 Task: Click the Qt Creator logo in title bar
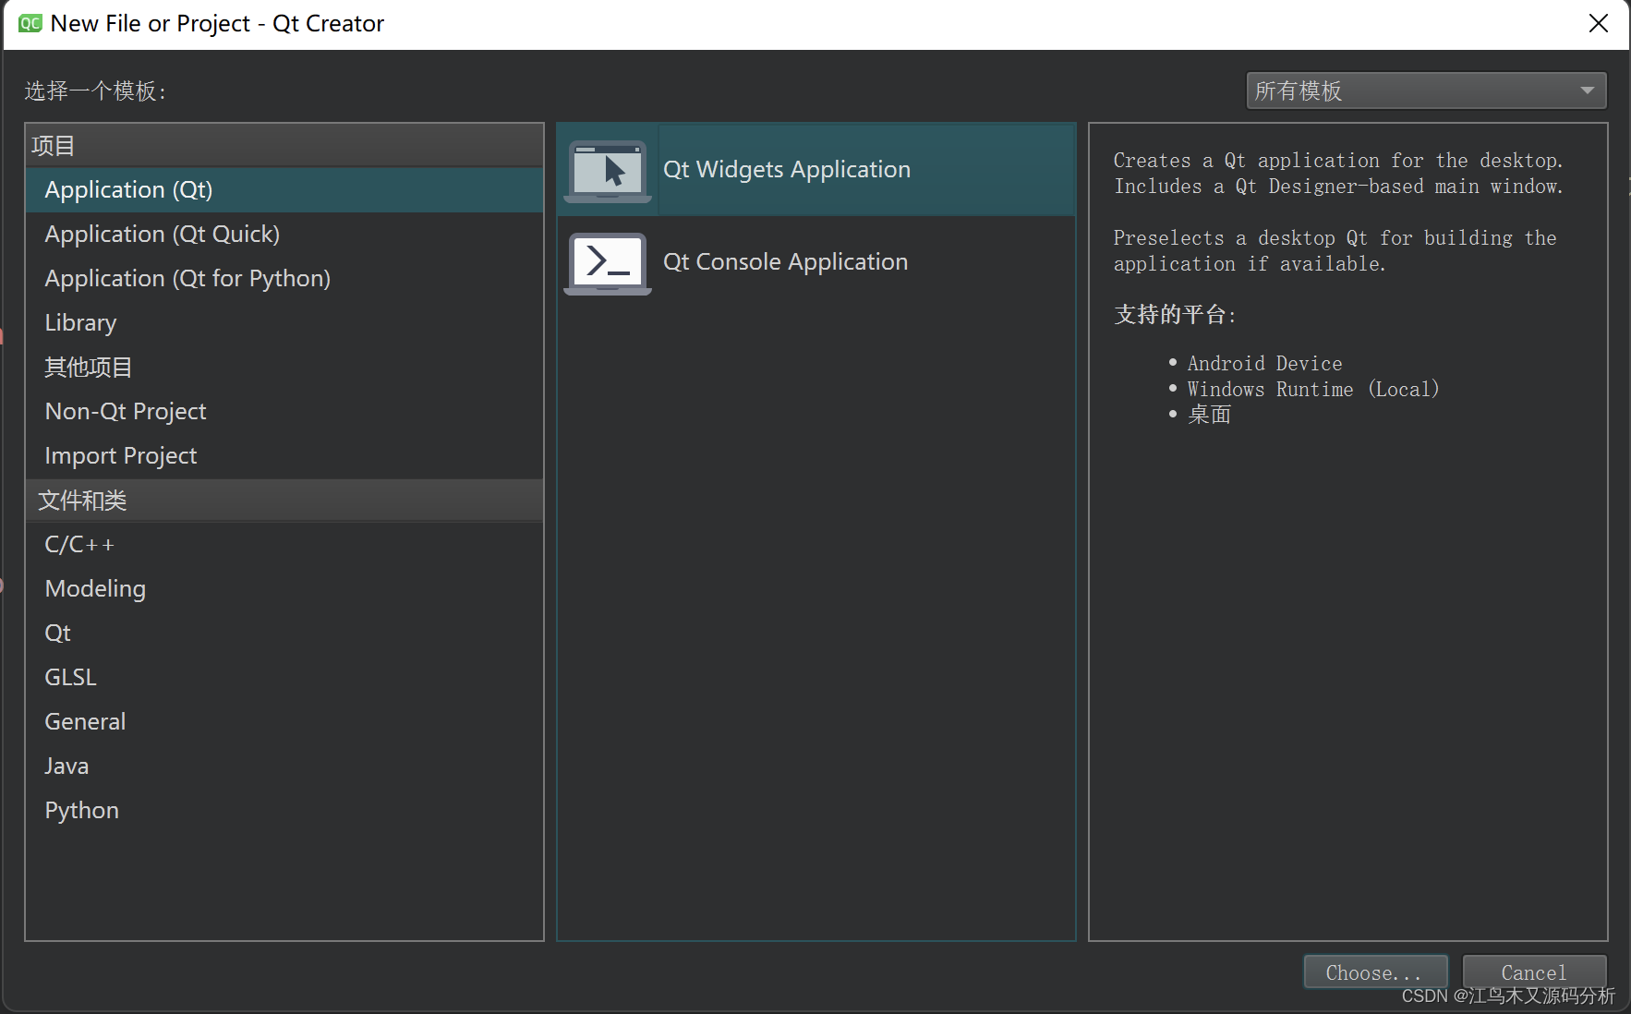30,23
